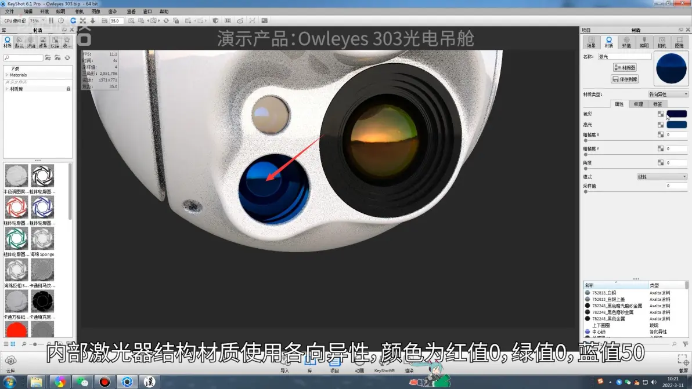Open library 纹理 textures tab icon

coord(55,42)
